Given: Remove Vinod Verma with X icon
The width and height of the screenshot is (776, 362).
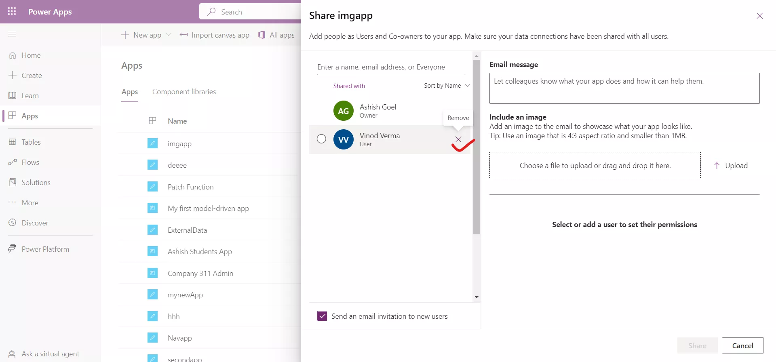Looking at the screenshot, I should (x=458, y=139).
